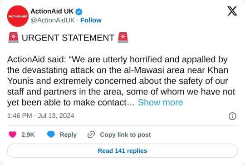This screenshot has width=245, height=165.
Task: Click the Reply text label
Action: [x=68, y=135]
